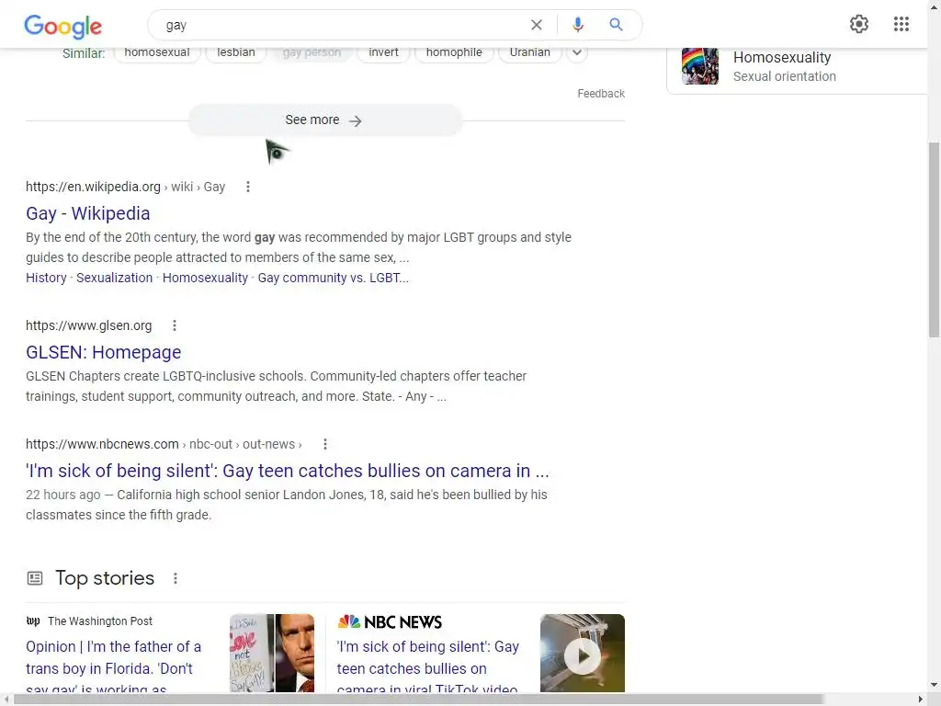Viewport: 941px width, 706px height.
Task: Click the 'Similar:' label
Action: pyautogui.click(x=84, y=53)
